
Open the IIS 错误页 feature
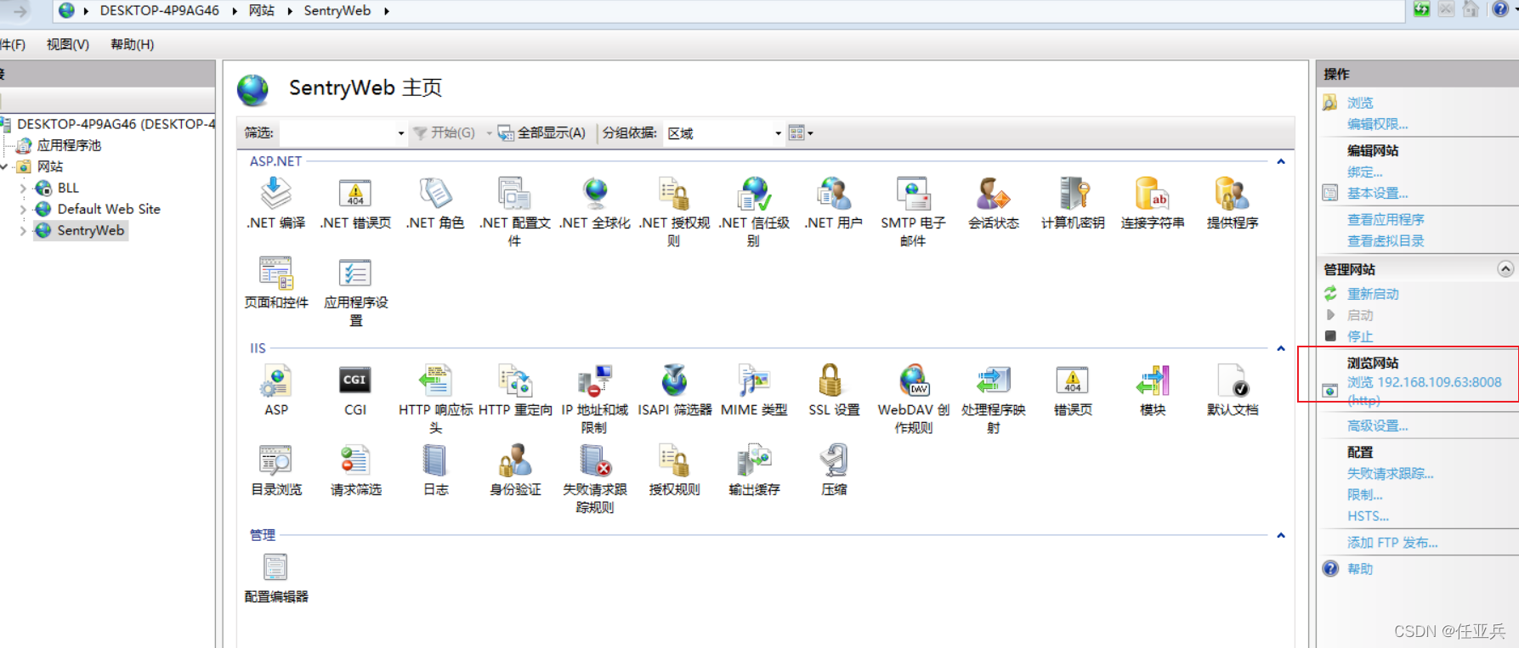coord(1073,390)
